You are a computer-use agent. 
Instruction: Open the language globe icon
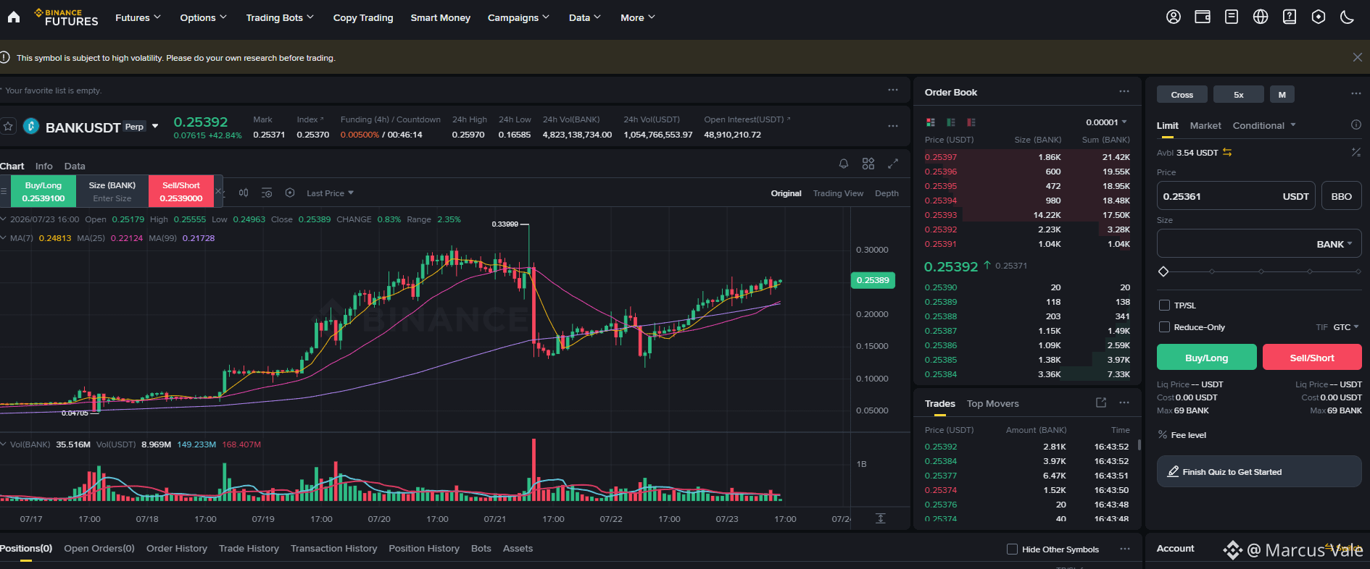click(x=1261, y=17)
